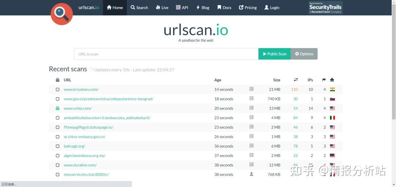Viewport: 396px width, 187px height.
Task: Open the www.kriyateev.com/ scan link
Action: pyautogui.click(x=81, y=89)
